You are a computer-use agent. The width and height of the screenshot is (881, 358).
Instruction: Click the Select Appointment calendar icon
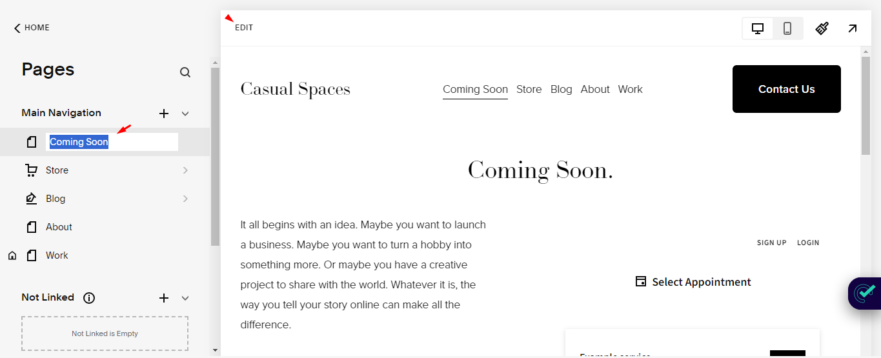pos(641,282)
